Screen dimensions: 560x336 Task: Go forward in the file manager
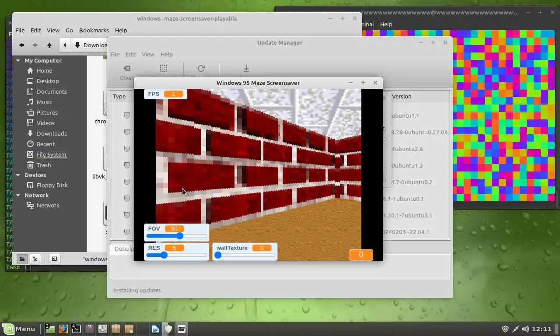coord(35,45)
